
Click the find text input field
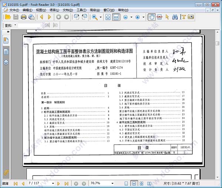click(x=30, y=25)
